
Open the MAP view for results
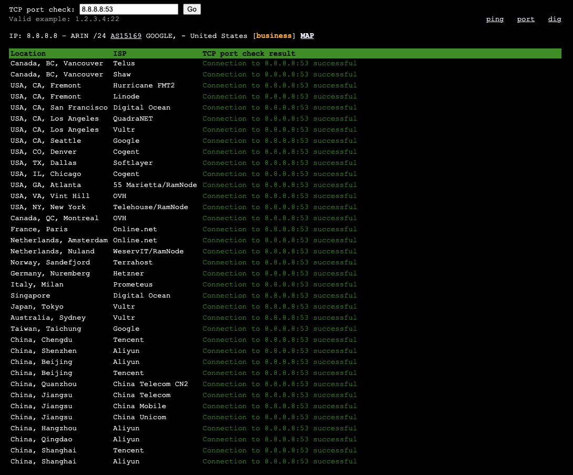tap(307, 36)
